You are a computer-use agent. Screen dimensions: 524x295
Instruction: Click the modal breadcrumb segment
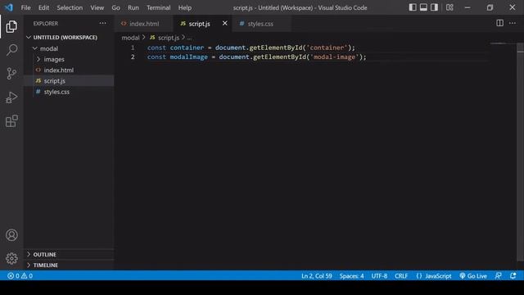130,38
